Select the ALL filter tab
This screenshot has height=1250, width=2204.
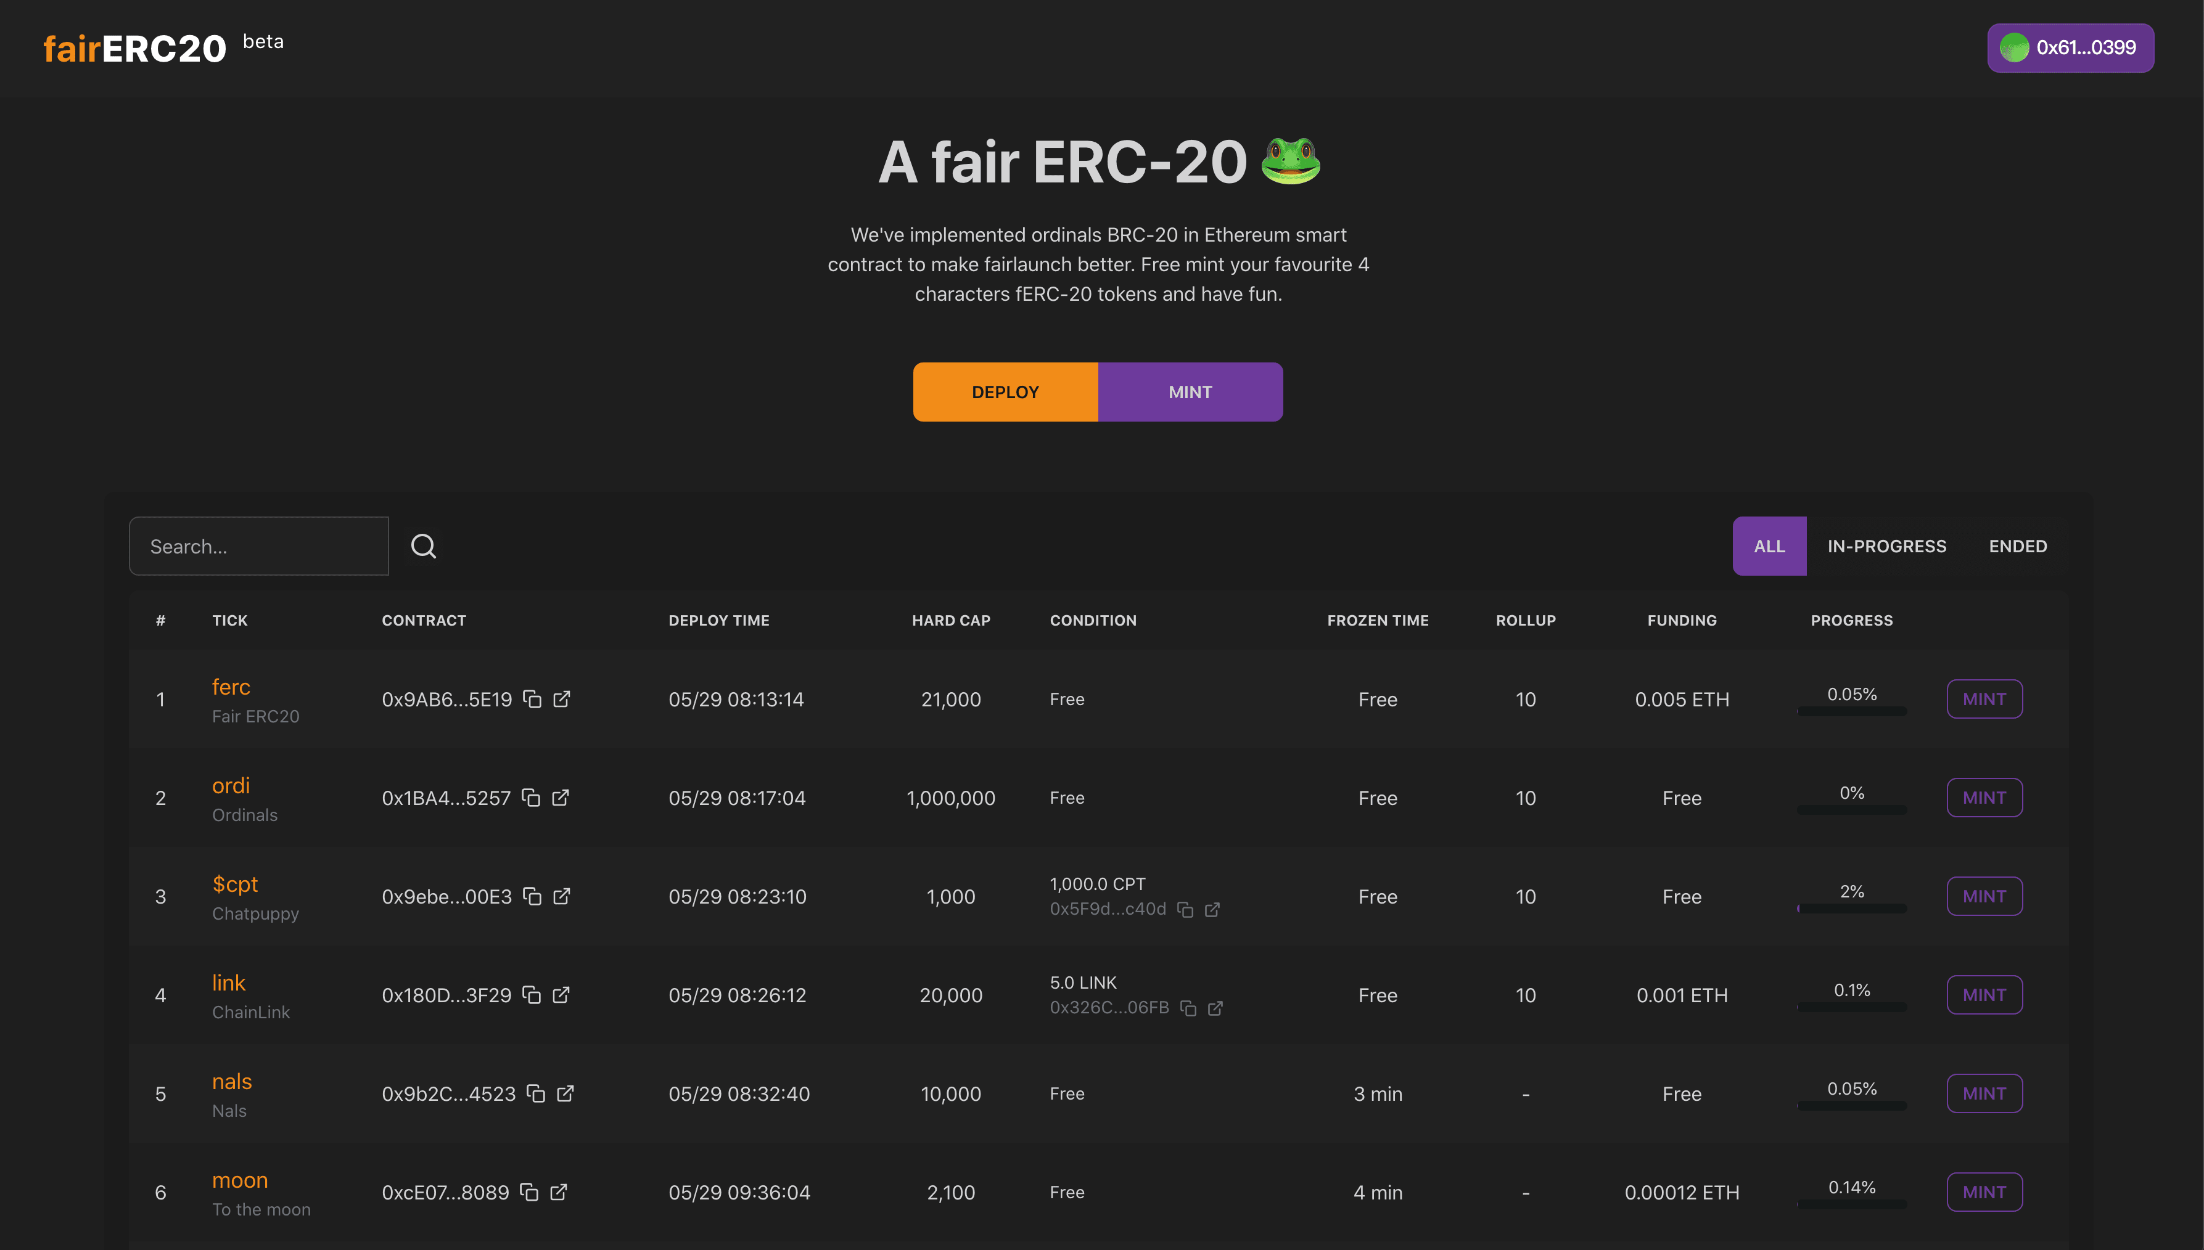coord(1769,546)
